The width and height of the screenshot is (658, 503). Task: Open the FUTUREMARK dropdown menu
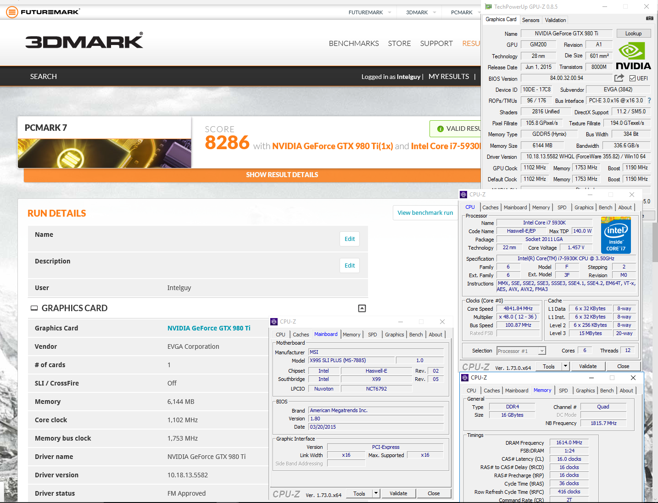pos(370,12)
